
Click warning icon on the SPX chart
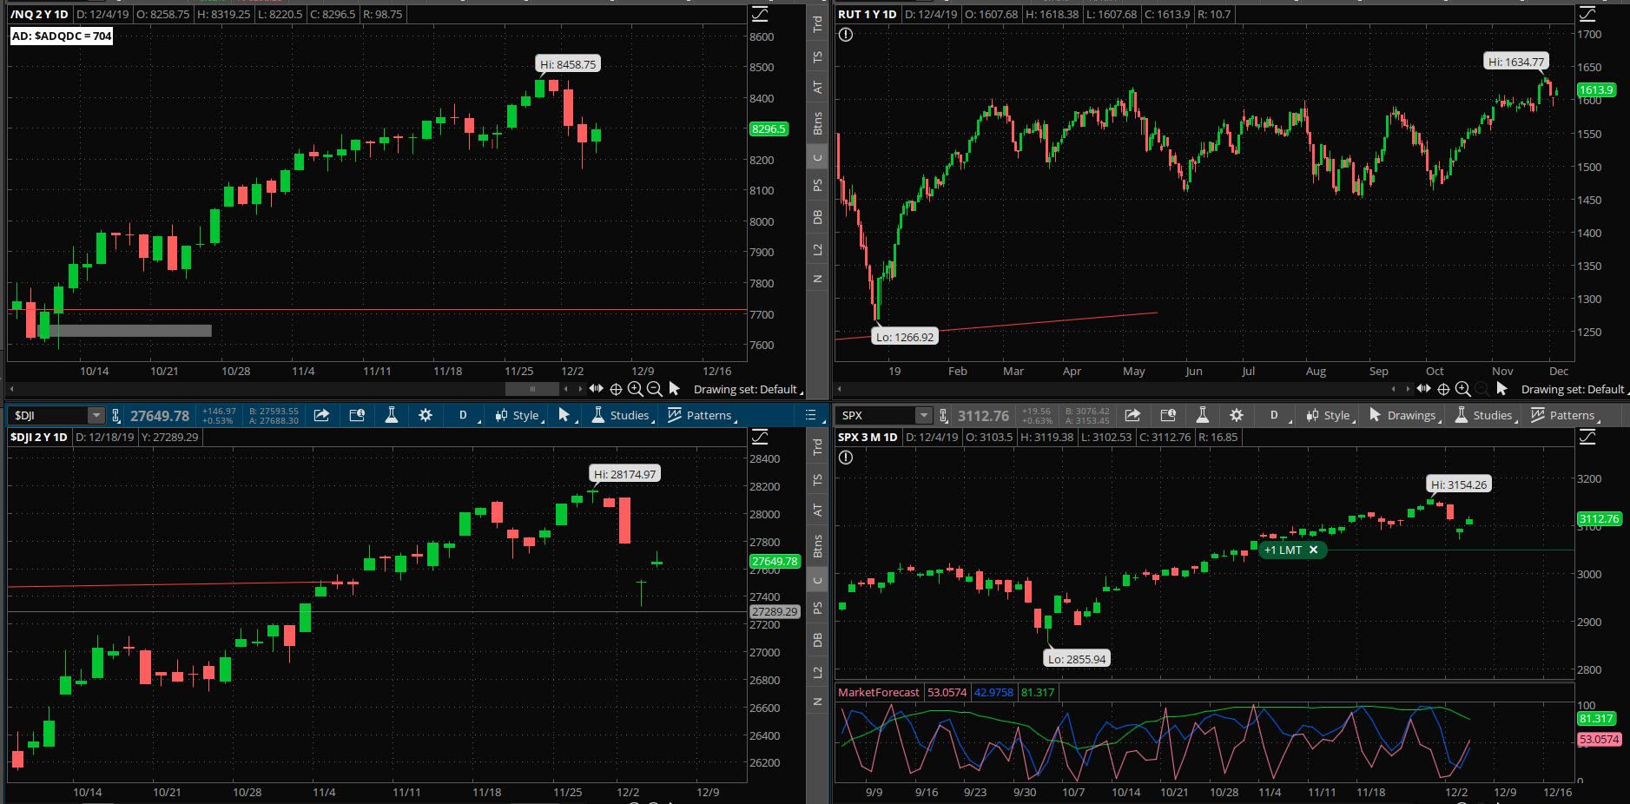pos(846,458)
